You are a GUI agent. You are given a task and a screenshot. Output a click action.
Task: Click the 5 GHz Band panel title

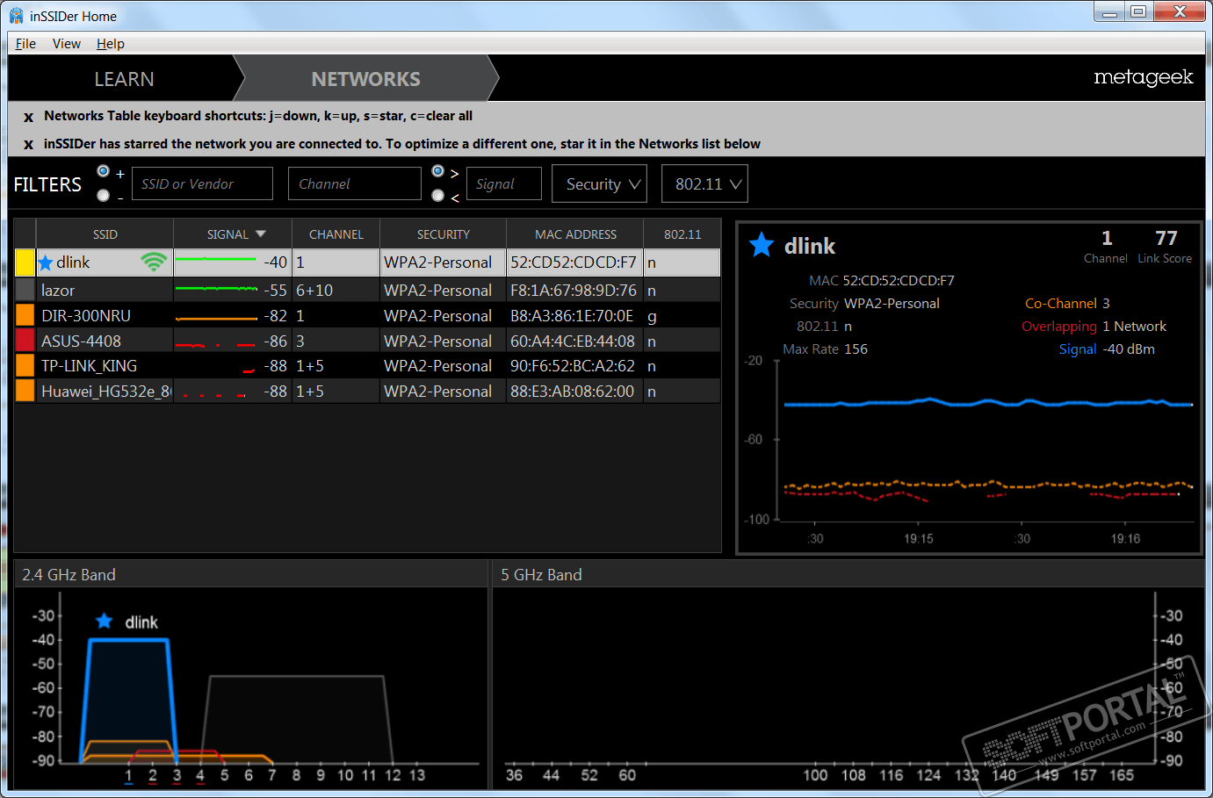[541, 575]
